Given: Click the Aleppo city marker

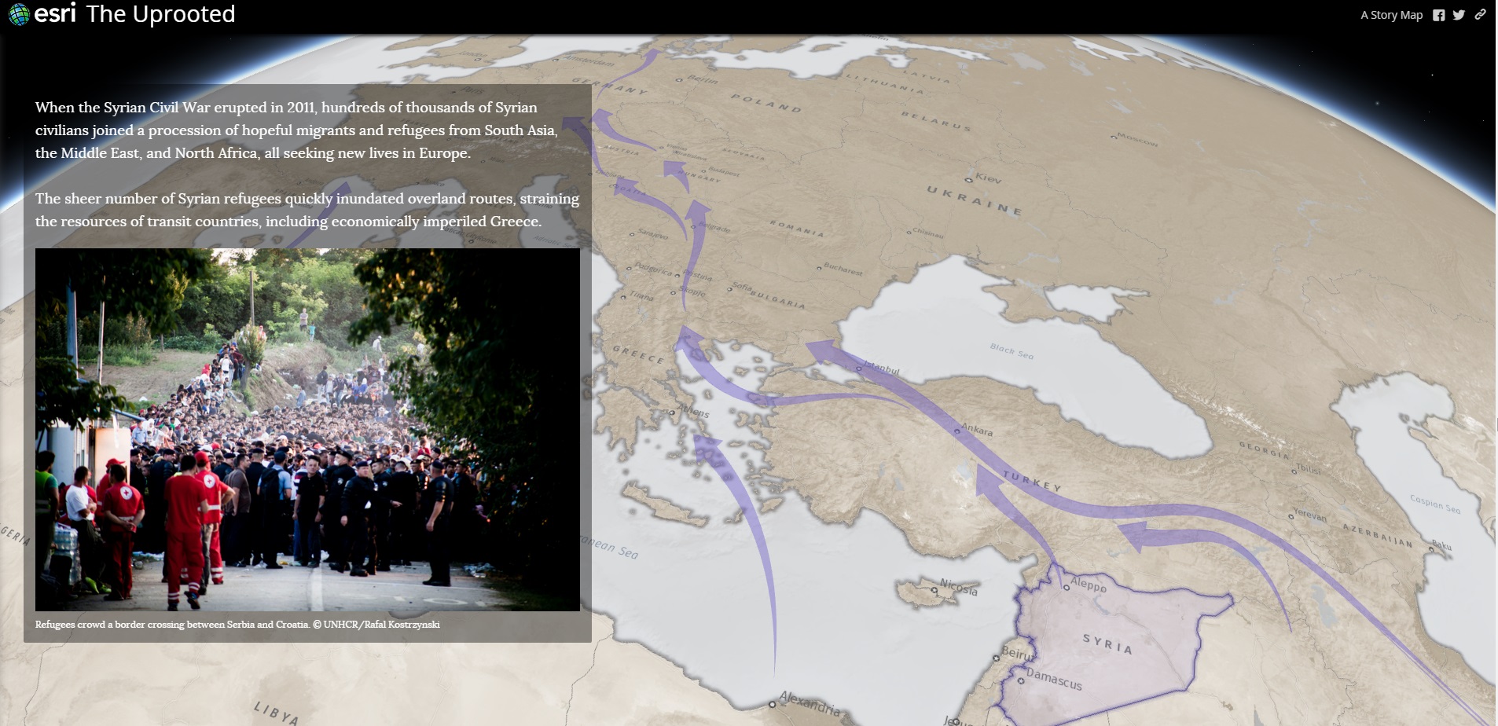Looking at the screenshot, I should pyautogui.click(x=1067, y=586).
